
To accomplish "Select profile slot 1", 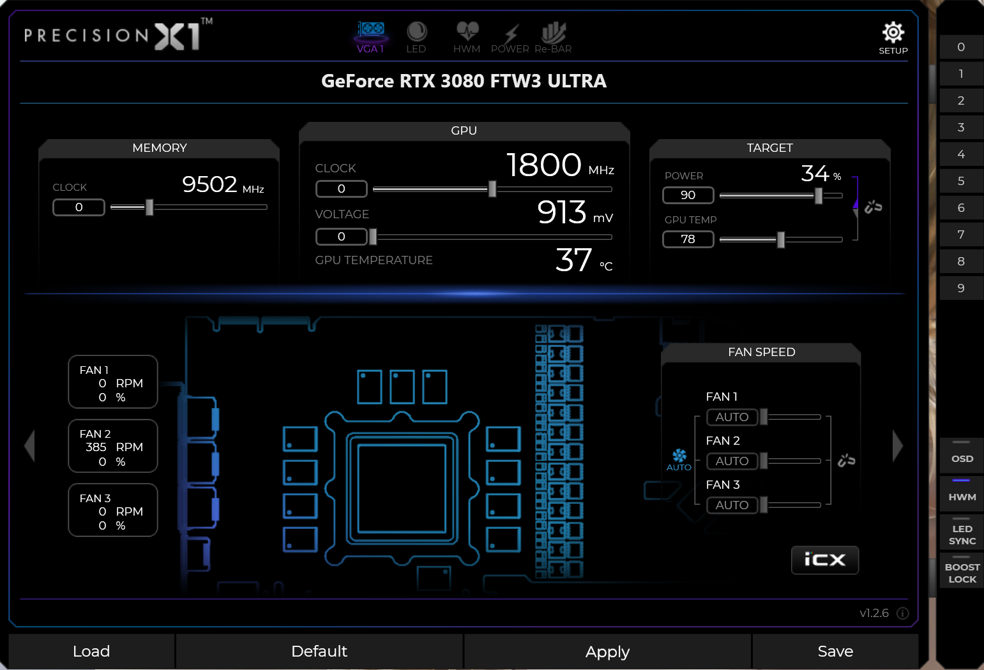I will [961, 74].
